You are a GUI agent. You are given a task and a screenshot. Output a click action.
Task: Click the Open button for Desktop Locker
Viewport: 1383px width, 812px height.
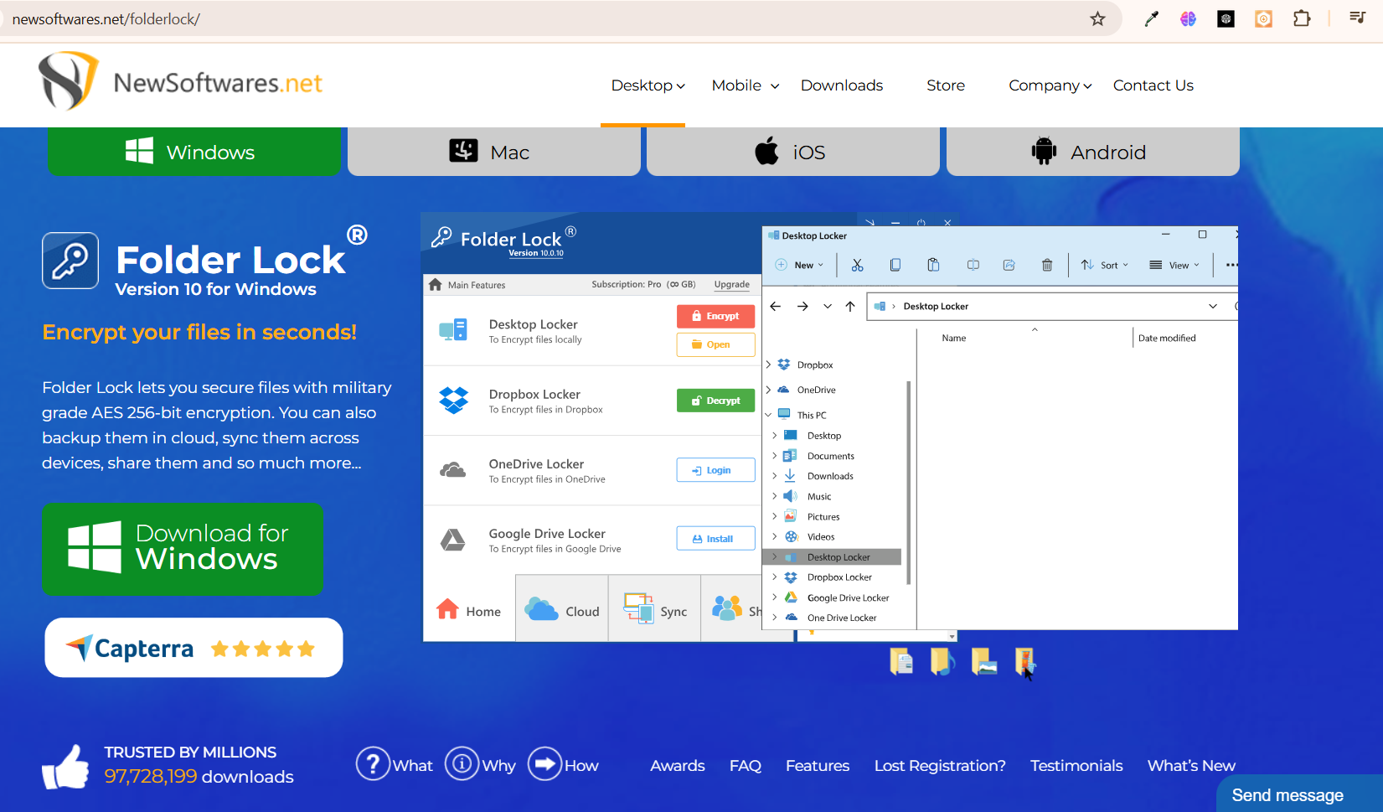coord(715,344)
